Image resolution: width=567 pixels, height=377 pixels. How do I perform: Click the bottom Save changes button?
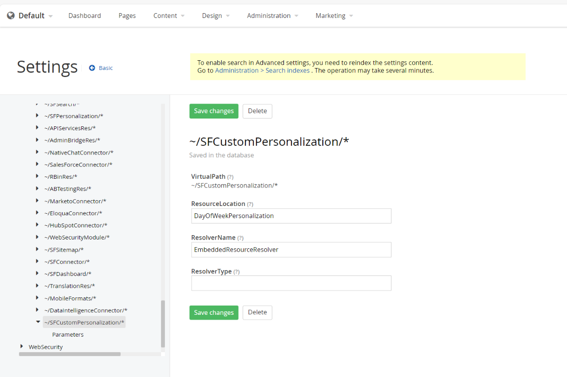pyautogui.click(x=213, y=313)
